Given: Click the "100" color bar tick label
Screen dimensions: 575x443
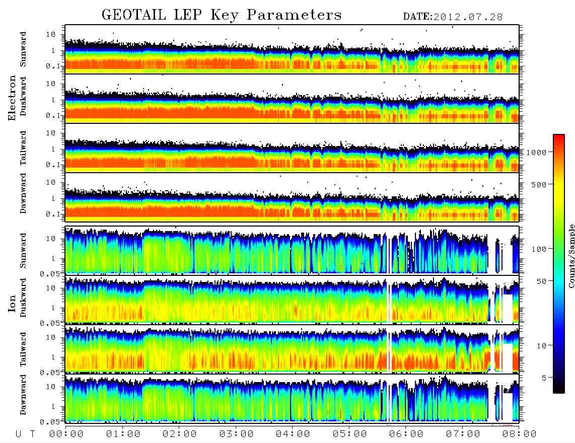Looking at the screenshot, I should [539, 249].
